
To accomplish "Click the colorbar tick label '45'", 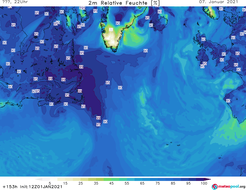I will (x=111, y=183).
